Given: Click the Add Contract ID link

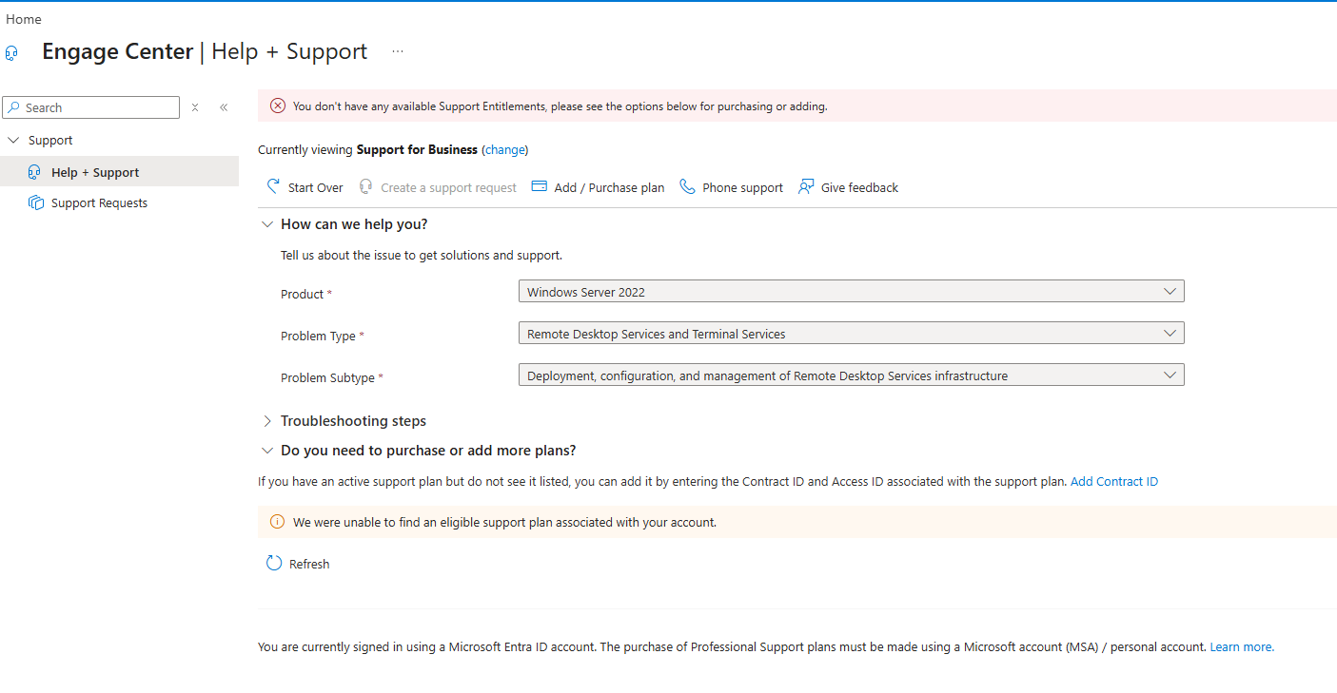Looking at the screenshot, I should coord(1114,481).
